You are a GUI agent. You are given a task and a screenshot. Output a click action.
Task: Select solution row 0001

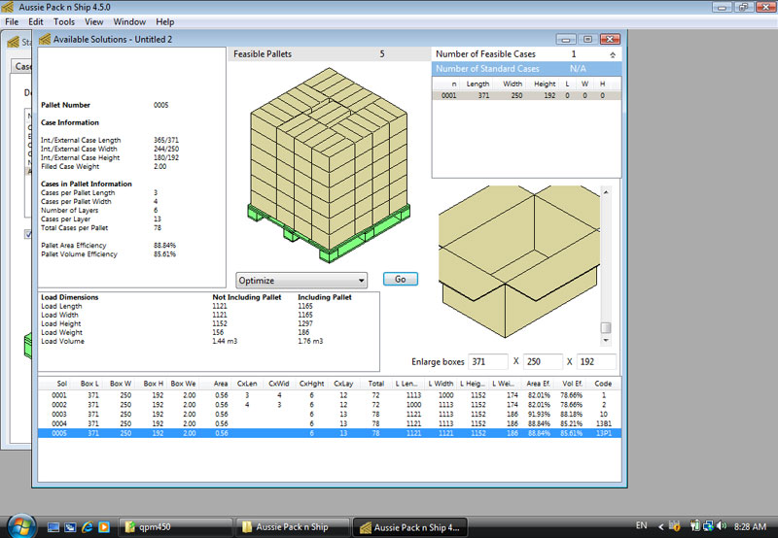pyautogui.click(x=330, y=395)
